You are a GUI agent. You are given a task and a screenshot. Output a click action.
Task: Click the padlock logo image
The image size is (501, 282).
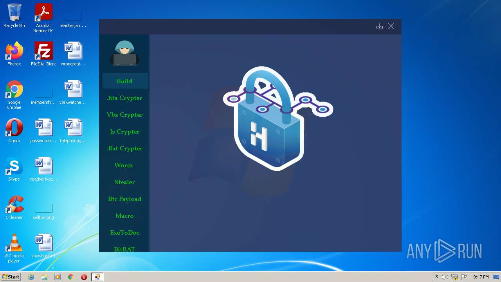point(278,119)
